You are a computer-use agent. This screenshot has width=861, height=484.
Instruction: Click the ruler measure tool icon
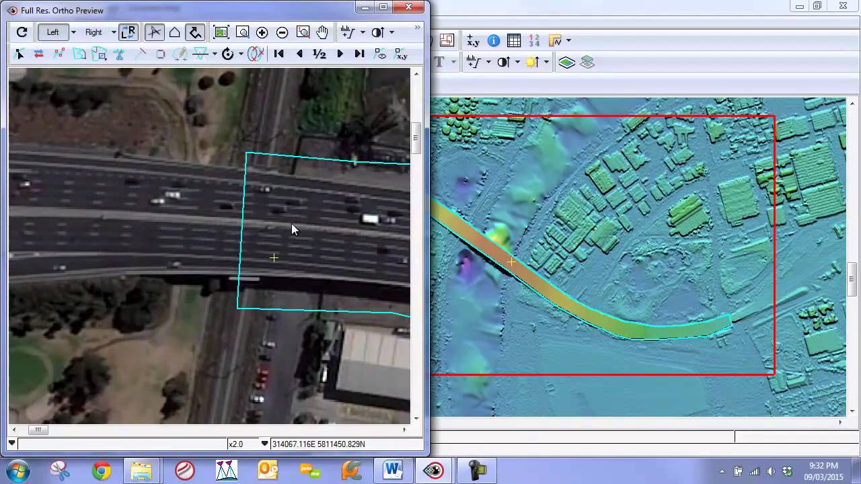[556, 40]
